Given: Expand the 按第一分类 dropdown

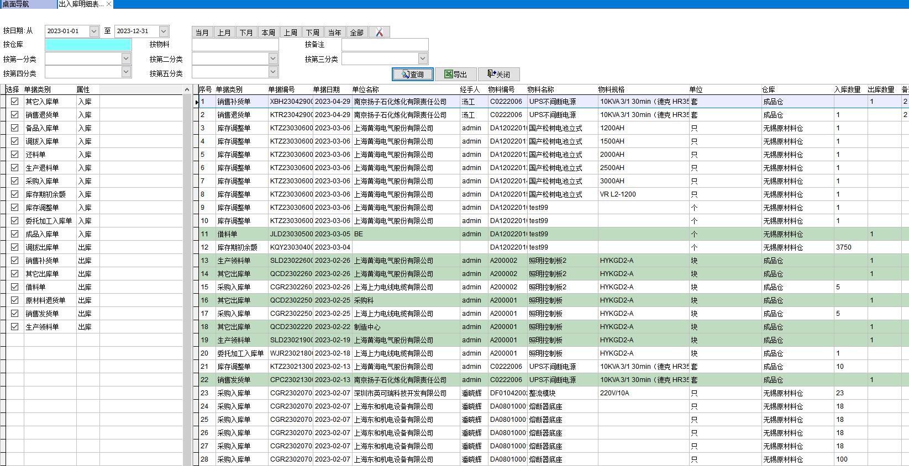Looking at the screenshot, I should (126, 59).
